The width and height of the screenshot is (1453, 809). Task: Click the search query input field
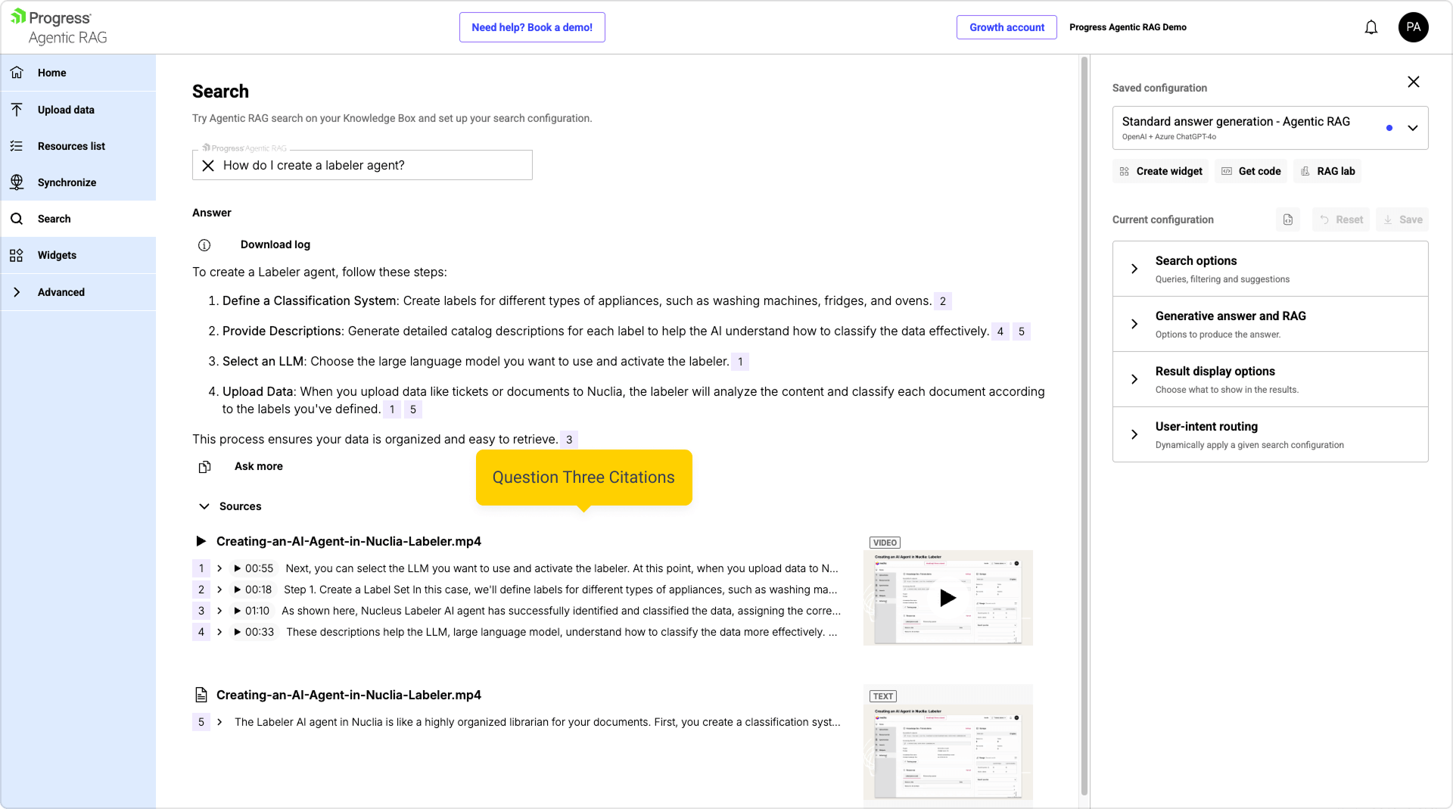click(371, 166)
